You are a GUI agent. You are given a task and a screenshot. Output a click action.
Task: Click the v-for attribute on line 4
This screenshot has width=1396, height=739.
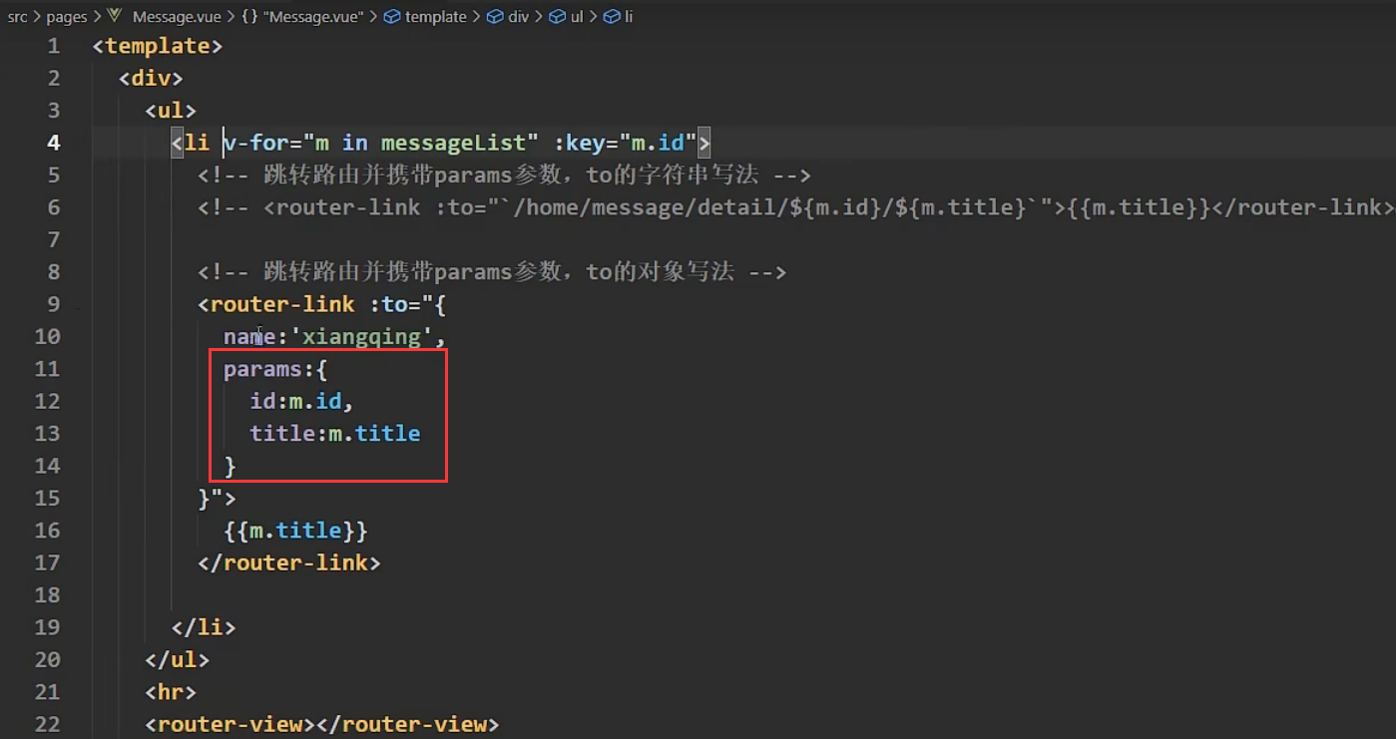click(x=255, y=143)
